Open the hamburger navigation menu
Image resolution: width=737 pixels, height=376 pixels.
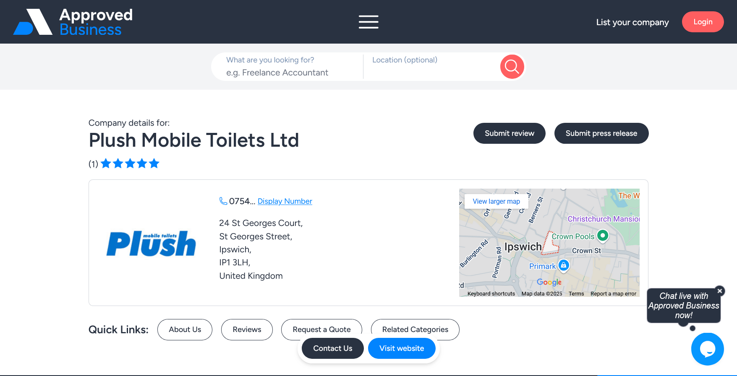[x=368, y=22]
